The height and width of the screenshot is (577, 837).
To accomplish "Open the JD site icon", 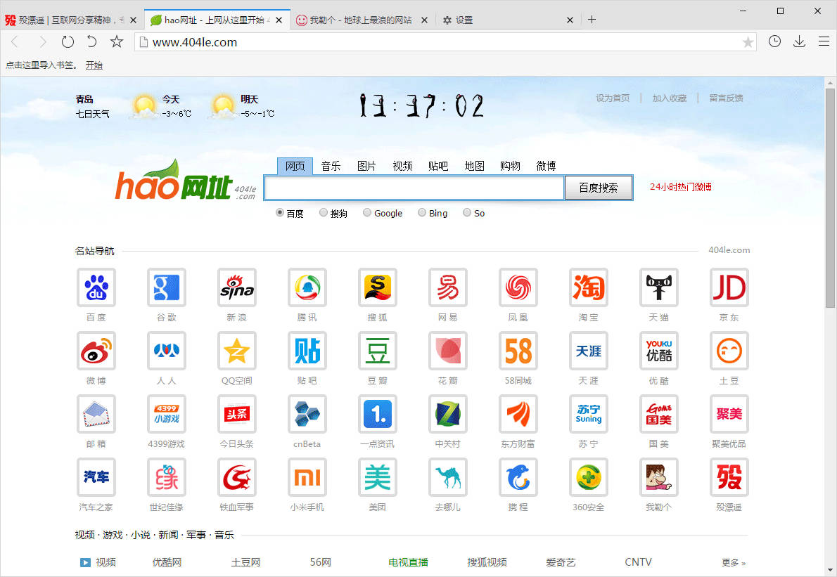I will (729, 287).
